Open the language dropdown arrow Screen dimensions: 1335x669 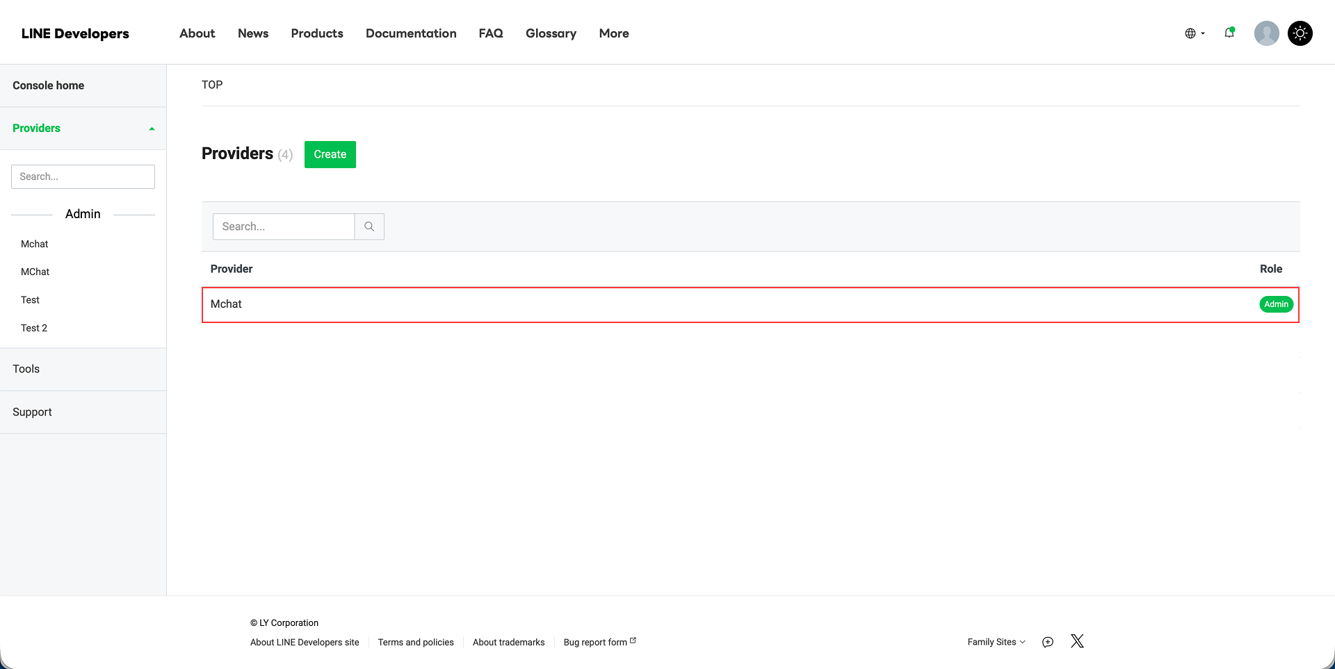point(1202,33)
